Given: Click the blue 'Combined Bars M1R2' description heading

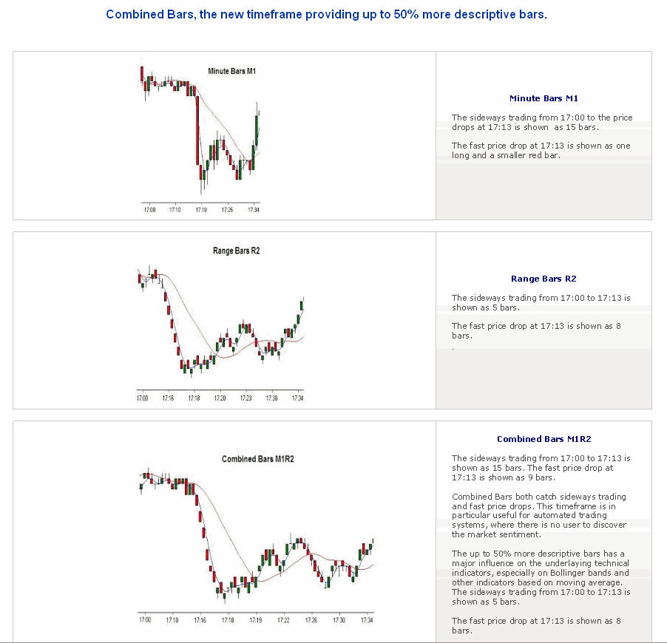Looking at the screenshot, I should (544, 439).
